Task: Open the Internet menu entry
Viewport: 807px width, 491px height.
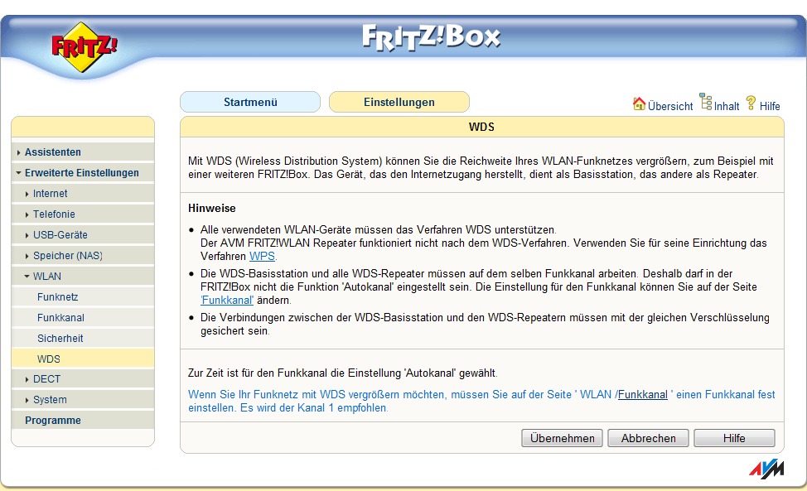Action: (x=50, y=193)
